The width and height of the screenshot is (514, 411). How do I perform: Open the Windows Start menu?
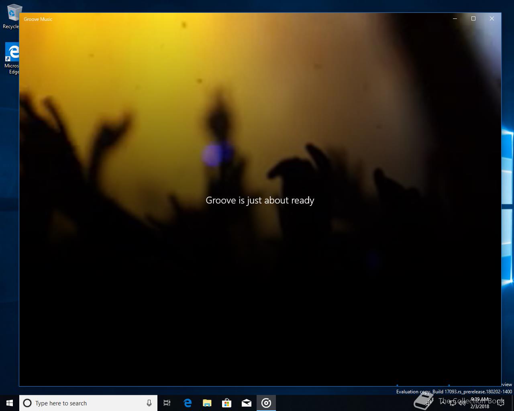click(10, 403)
